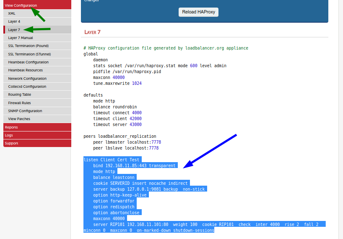343x239 pixels.
Task: View SSL Termination (STunnel) configuration
Action: pos(37,54)
